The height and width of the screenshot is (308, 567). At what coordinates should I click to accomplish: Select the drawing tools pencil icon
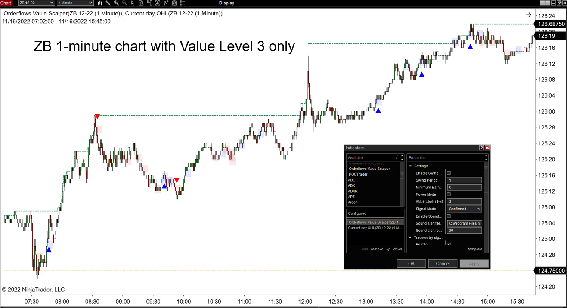(x=108, y=3)
